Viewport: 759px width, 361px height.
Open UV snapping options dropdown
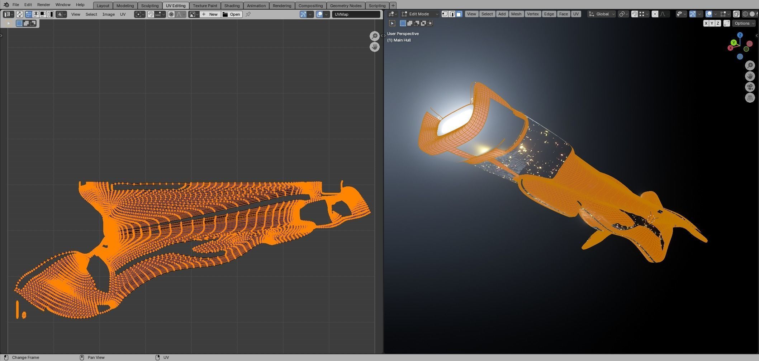(x=160, y=14)
